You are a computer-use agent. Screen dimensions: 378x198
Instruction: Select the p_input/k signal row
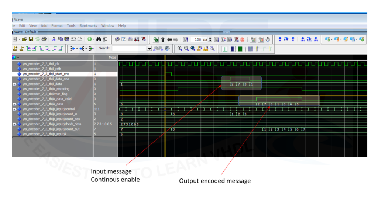click(52, 134)
